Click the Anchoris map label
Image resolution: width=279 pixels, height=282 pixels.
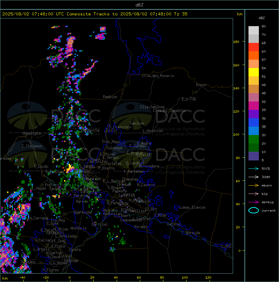tap(78, 228)
